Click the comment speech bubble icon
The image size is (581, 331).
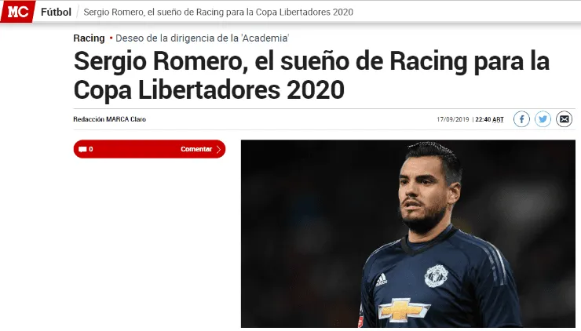tap(82, 149)
